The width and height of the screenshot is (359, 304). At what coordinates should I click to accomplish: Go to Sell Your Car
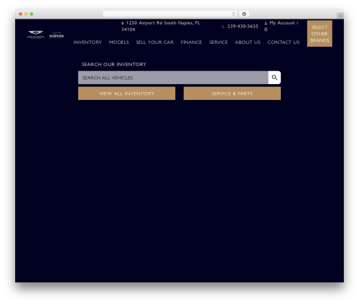coord(155,42)
